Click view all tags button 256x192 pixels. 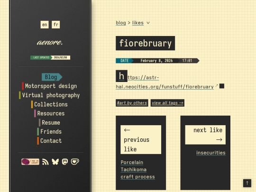[167, 103]
